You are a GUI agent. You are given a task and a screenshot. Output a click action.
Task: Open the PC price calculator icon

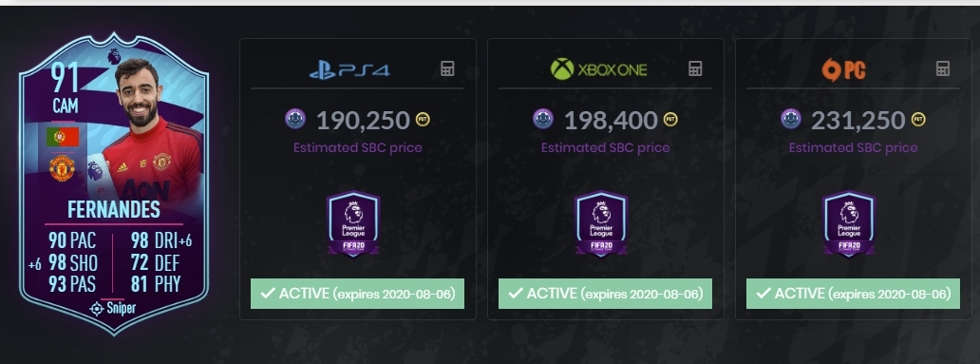click(943, 68)
